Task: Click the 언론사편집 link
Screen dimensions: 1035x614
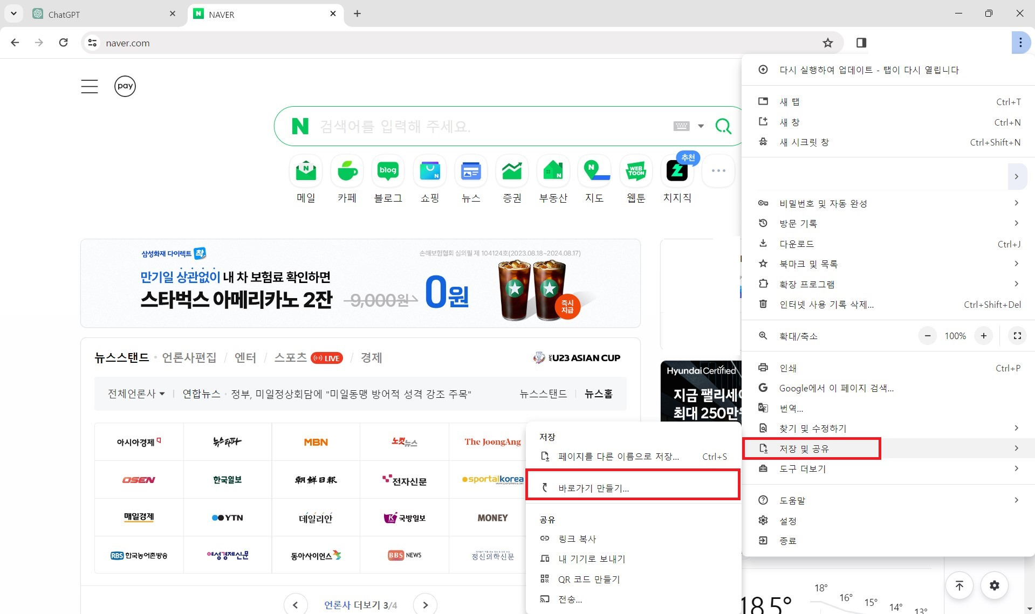Action: [x=189, y=357]
